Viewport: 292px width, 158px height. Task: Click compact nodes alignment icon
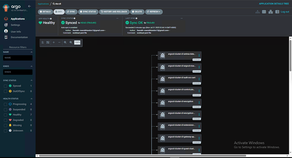point(43,42)
